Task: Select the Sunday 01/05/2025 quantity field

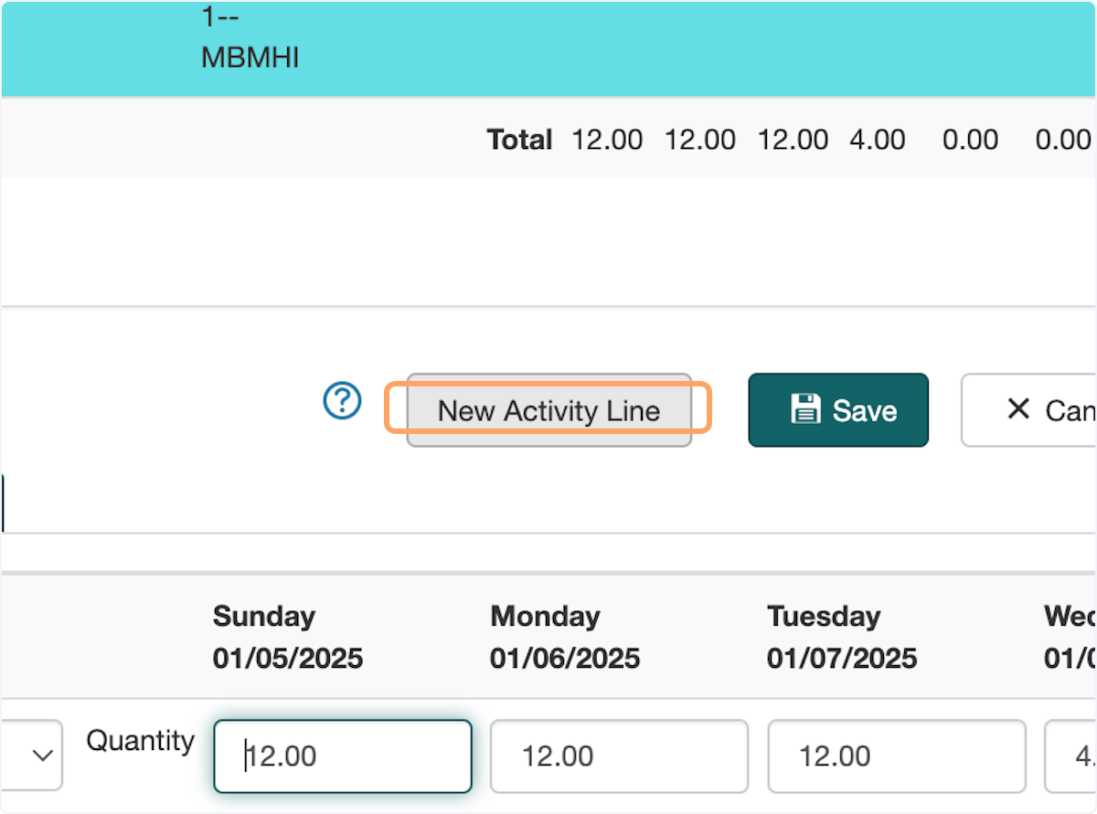Action: click(342, 756)
